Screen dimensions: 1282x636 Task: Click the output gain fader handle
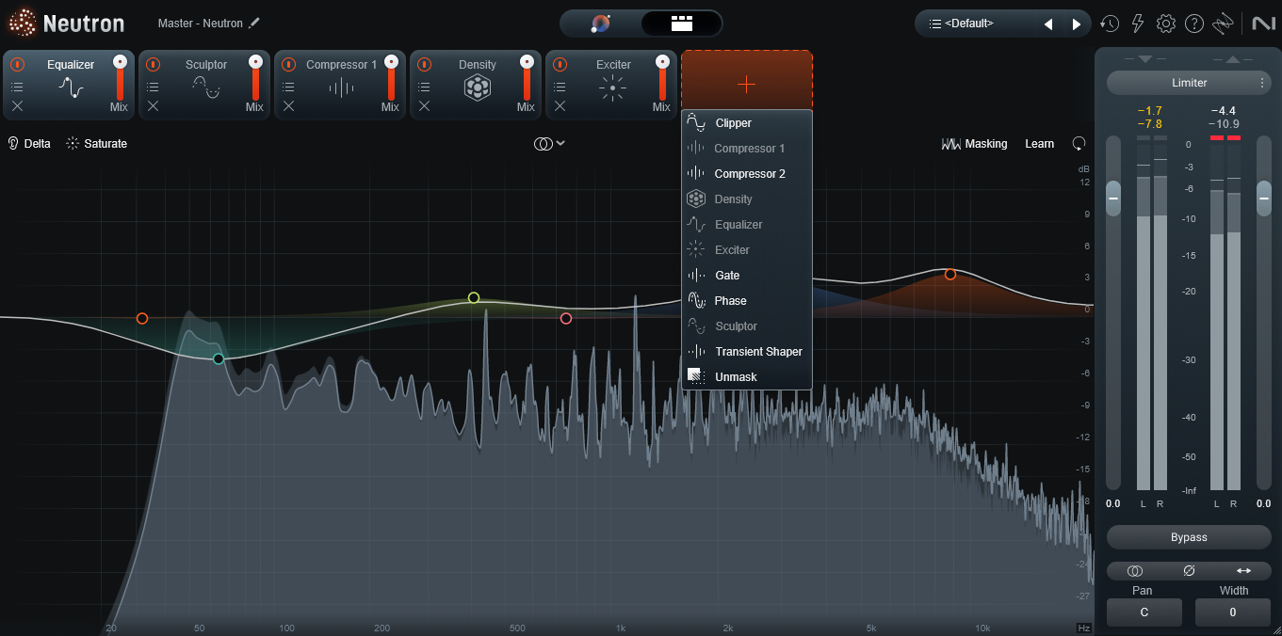click(x=1263, y=199)
